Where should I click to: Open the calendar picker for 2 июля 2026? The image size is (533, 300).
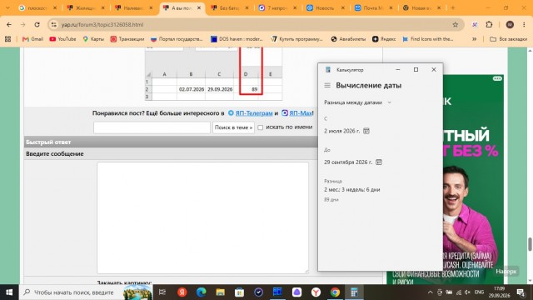pos(366,131)
